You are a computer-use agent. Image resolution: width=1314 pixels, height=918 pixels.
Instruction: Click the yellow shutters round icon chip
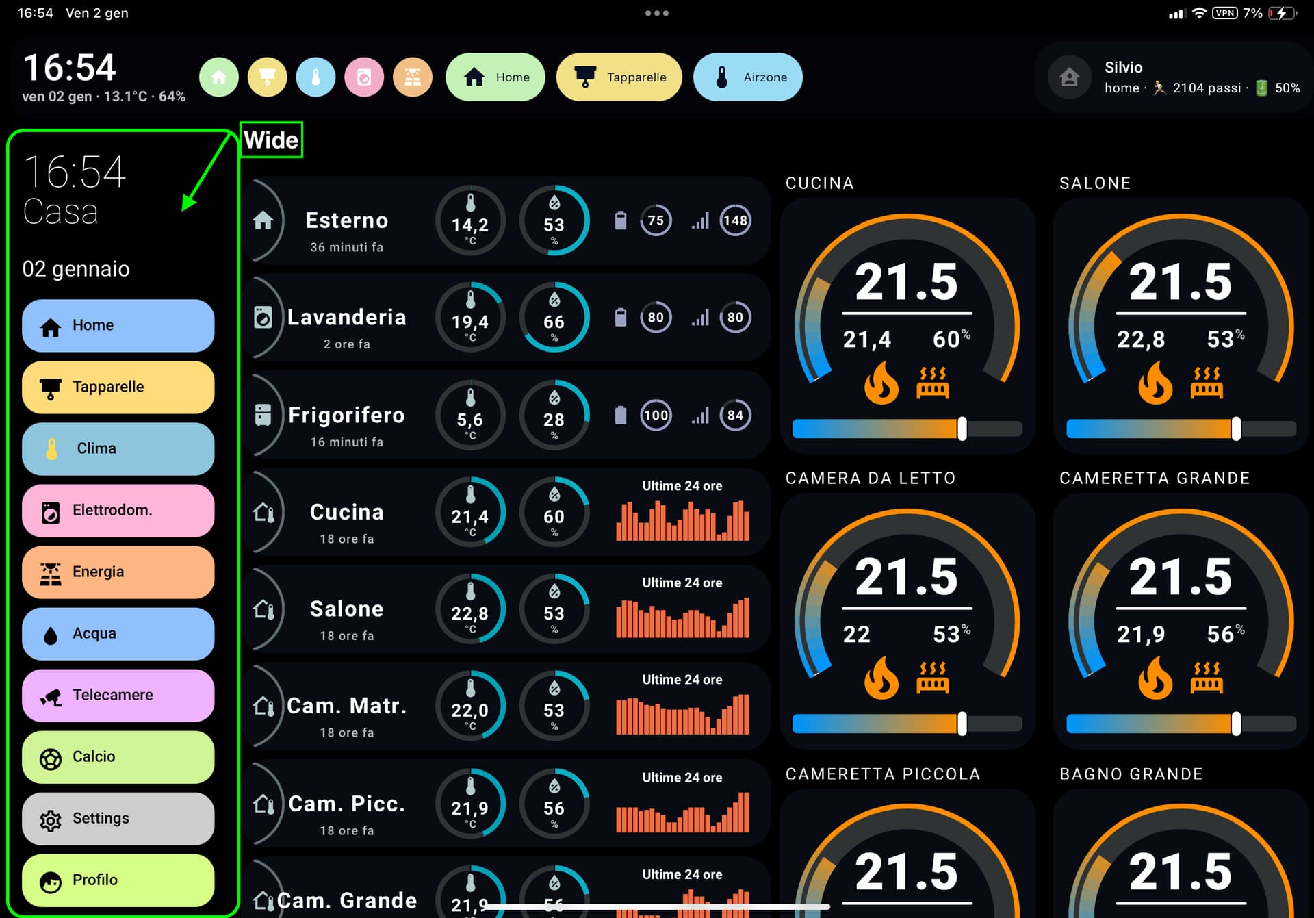tap(268, 77)
